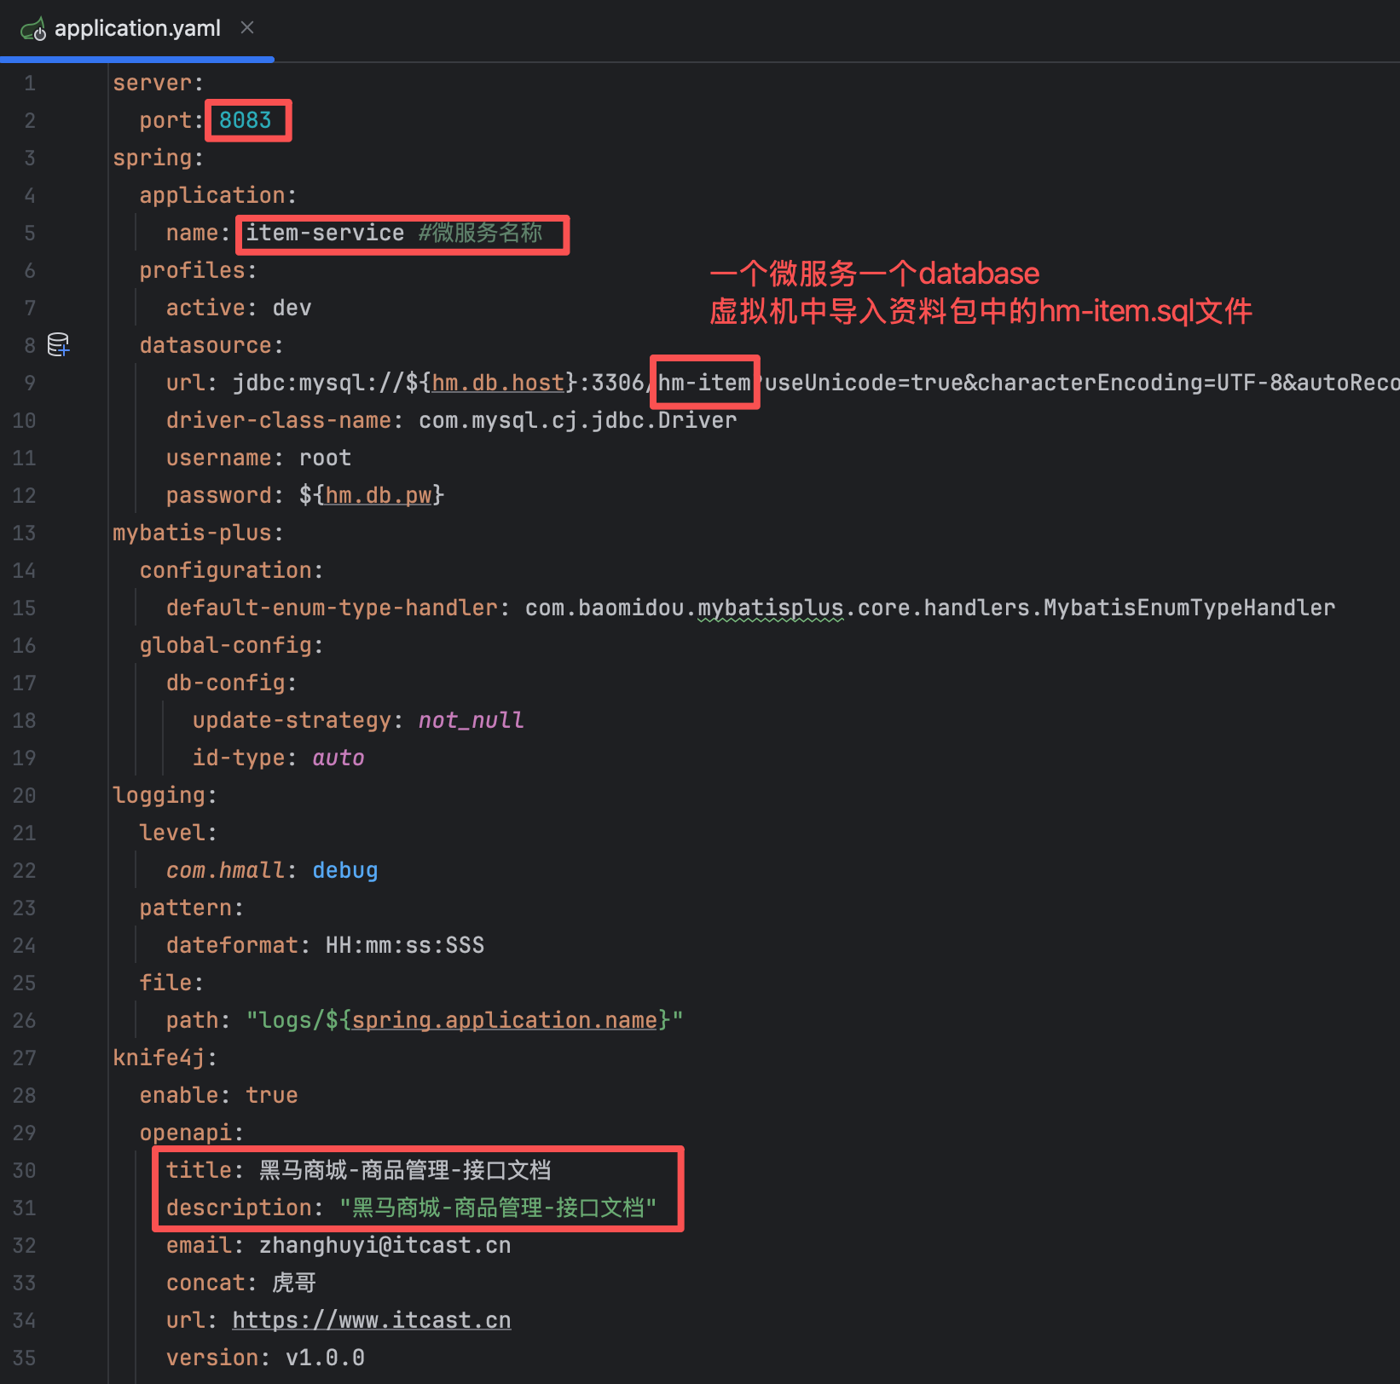The width and height of the screenshot is (1400, 1384).
Task: Click the hm.db.pw placeholder reference
Action: point(379,495)
